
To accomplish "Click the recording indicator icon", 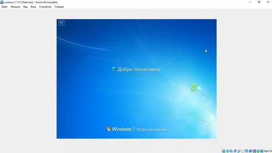I will (250, 151).
